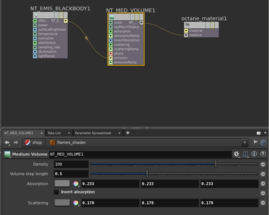Viewport: 269px width, 215px height.
Task: Click the pin pane icon
Action: [255, 142]
